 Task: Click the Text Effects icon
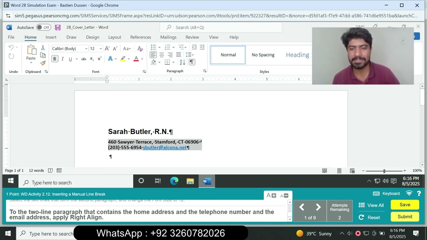tap(110, 59)
